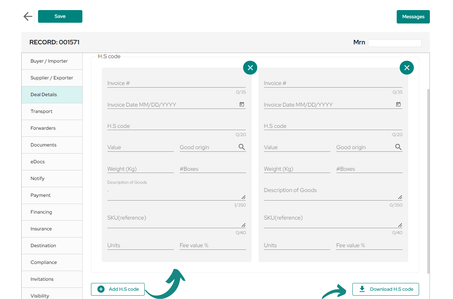Remove the second H.S code card

click(407, 67)
